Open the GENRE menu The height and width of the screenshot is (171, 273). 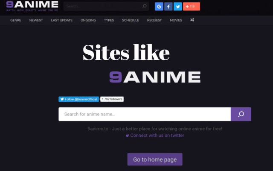pyautogui.click(x=16, y=20)
